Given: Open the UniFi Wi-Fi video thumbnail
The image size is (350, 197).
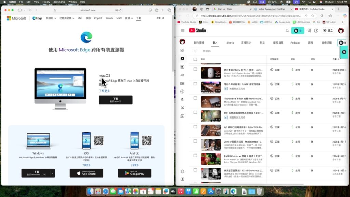Looking at the screenshot, I should [211, 73].
